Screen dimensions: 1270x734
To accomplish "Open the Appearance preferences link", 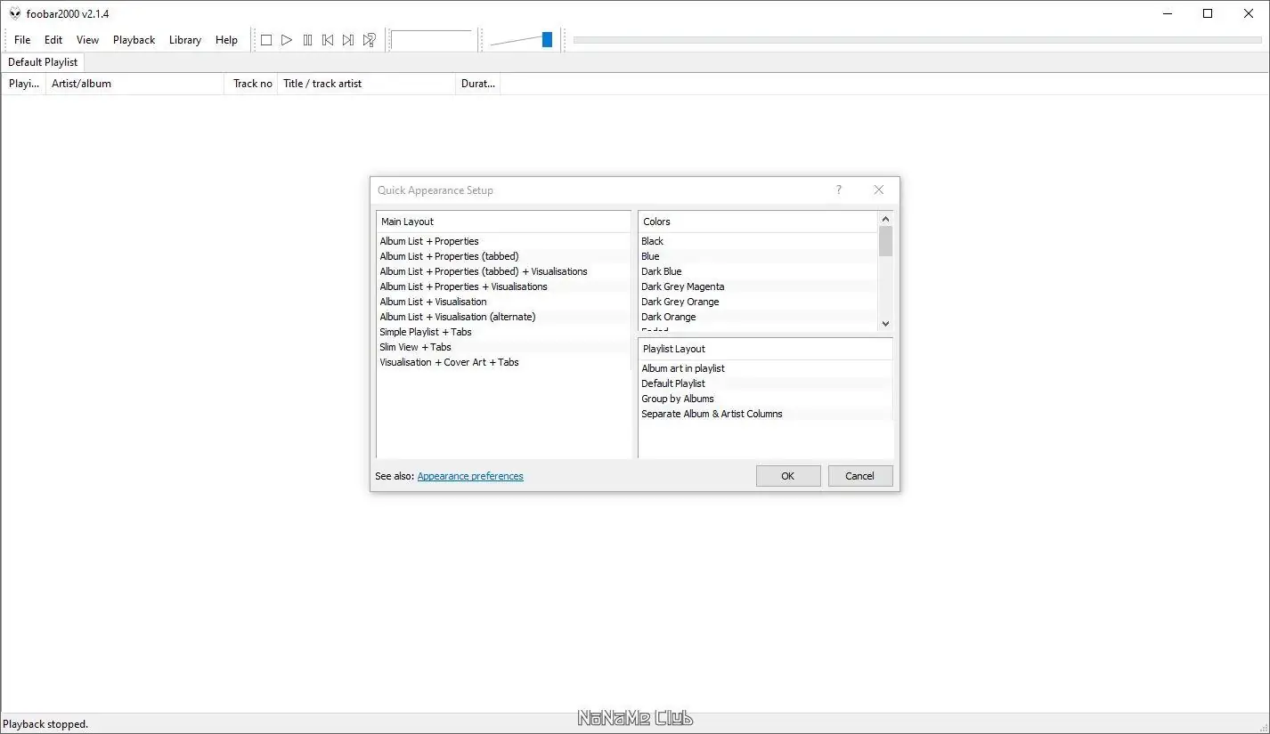I will point(470,476).
